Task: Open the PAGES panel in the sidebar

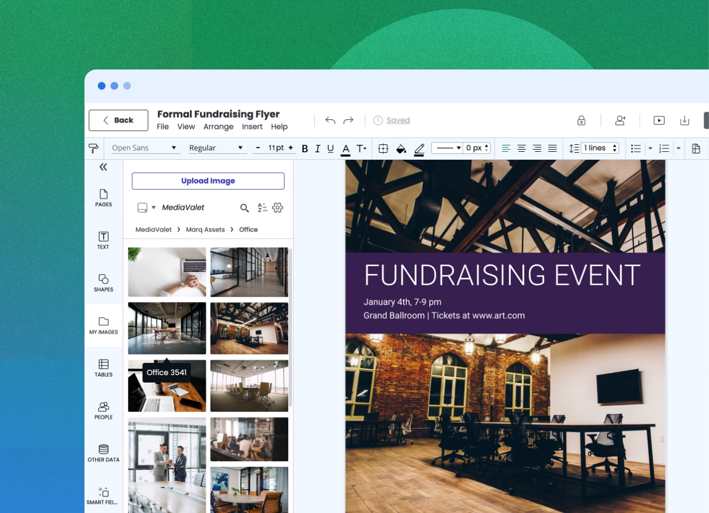Action: point(103,198)
